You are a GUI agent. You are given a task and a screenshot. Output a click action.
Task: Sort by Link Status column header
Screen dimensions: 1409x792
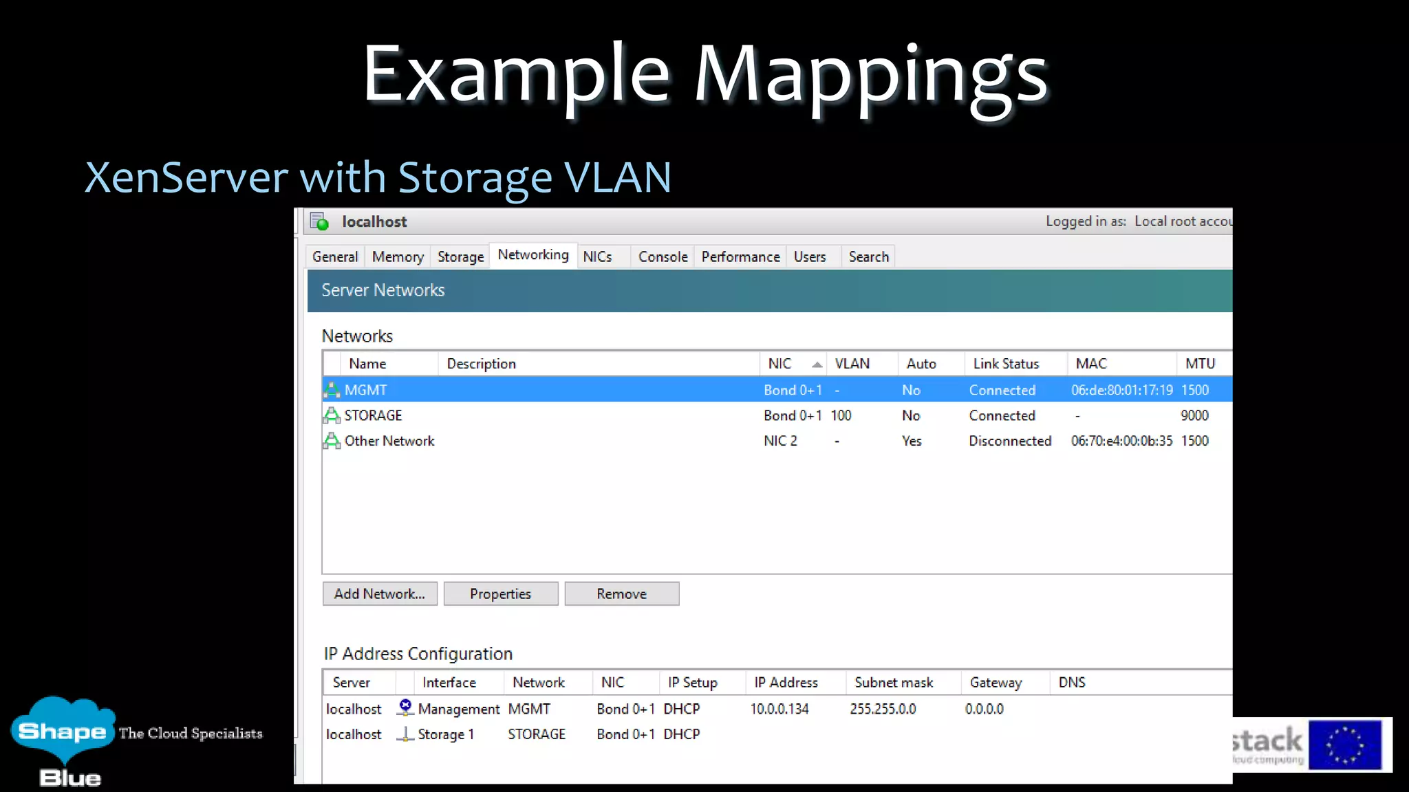coord(1015,364)
